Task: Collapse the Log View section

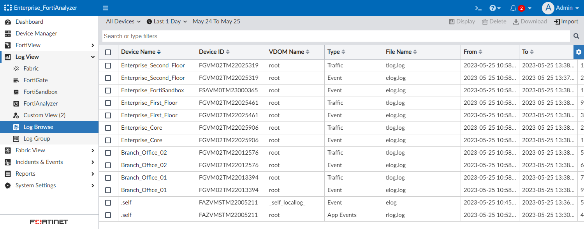Action: tap(92, 56)
